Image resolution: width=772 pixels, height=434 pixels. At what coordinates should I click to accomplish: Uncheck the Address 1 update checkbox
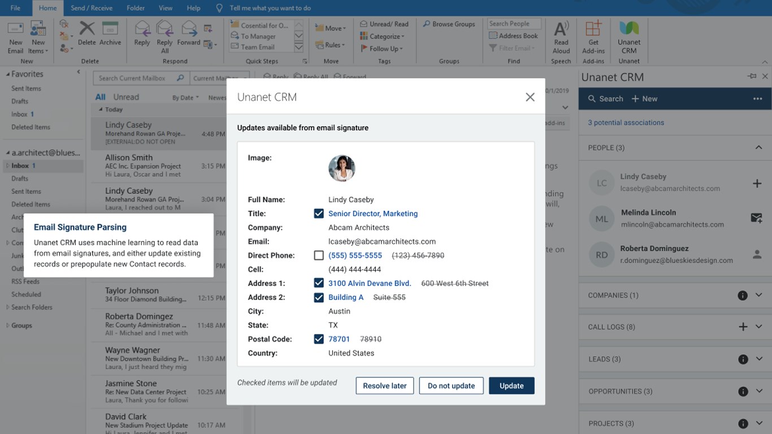click(x=319, y=283)
